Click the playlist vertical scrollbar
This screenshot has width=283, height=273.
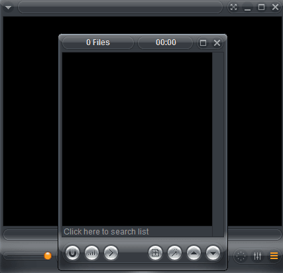point(218,144)
